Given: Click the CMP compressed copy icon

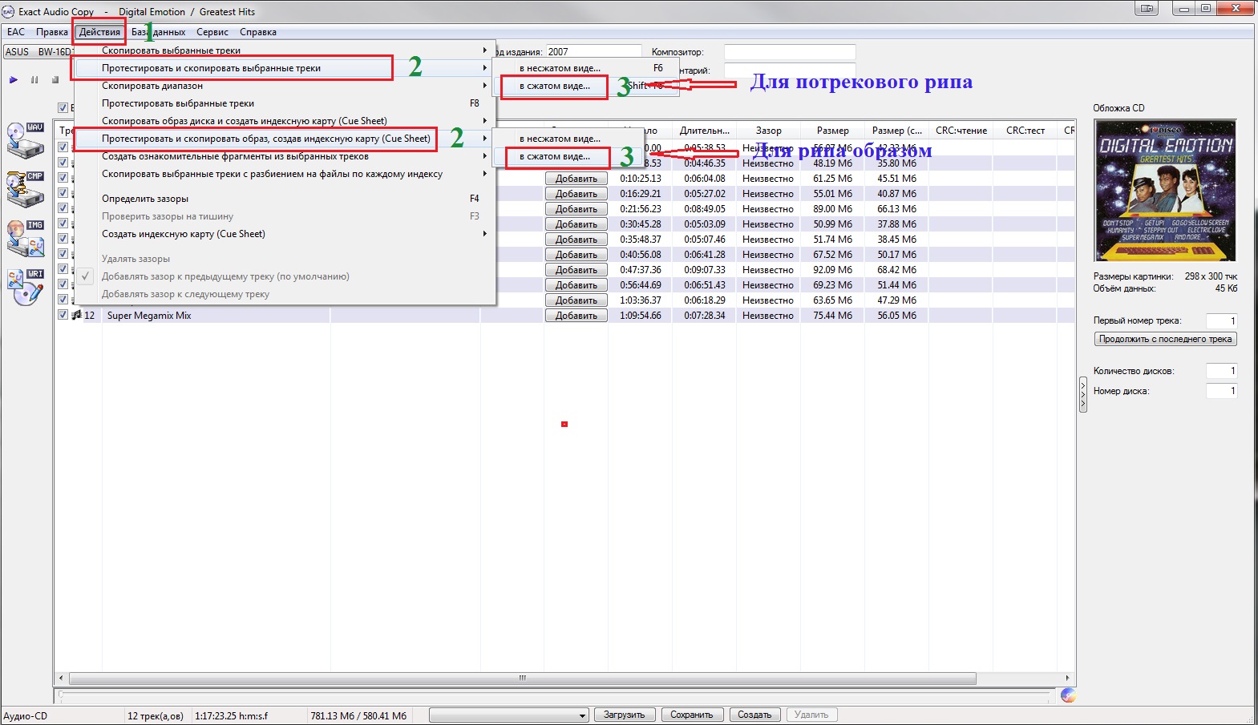Looking at the screenshot, I should (x=25, y=189).
